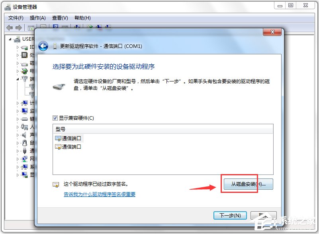Click the blue back arrow in the wizard
This screenshot has width=319, height=234.
coord(43,46)
